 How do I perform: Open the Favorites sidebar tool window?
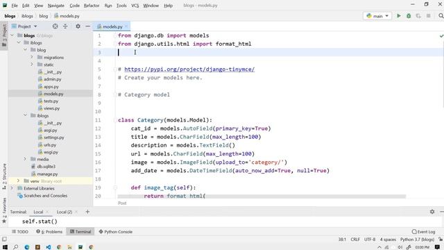(x=4, y=210)
